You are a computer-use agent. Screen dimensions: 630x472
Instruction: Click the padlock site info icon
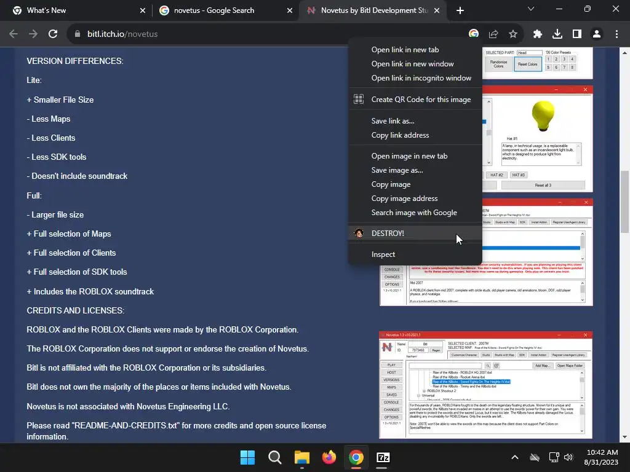[x=78, y=34]
